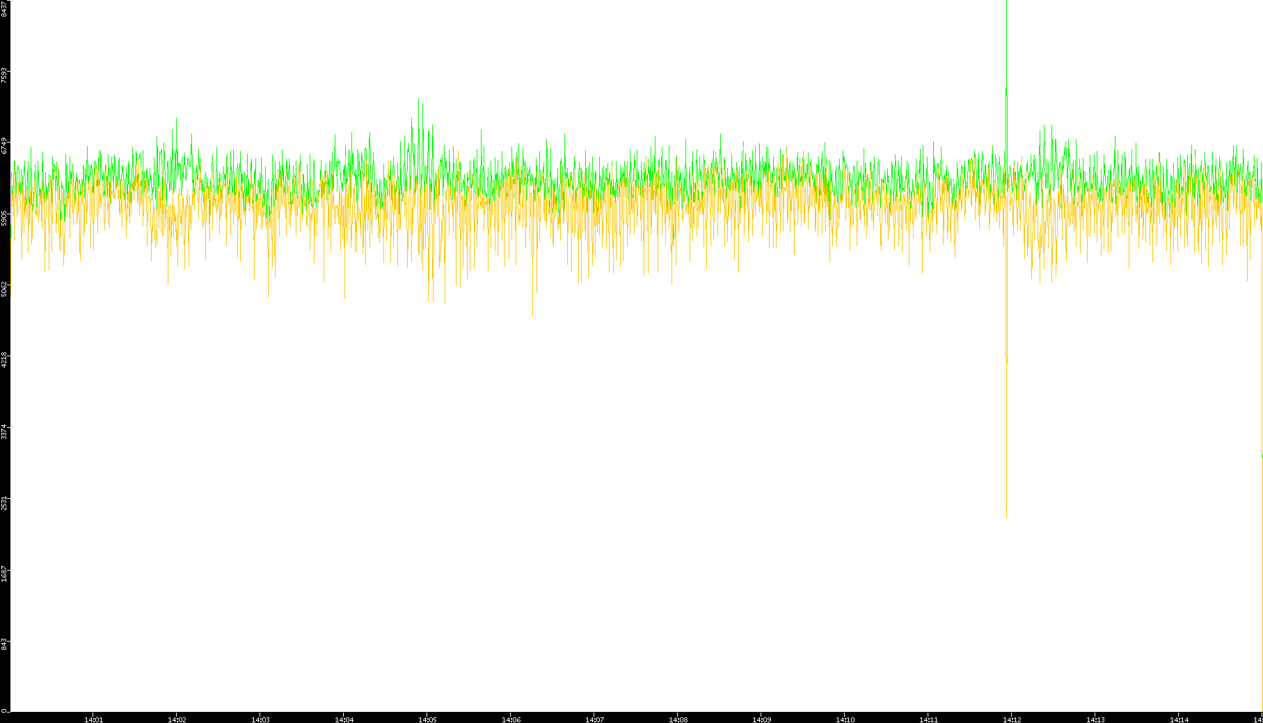
Task: Click the 3374 value axis label
Action: click(x=4, y=431)
